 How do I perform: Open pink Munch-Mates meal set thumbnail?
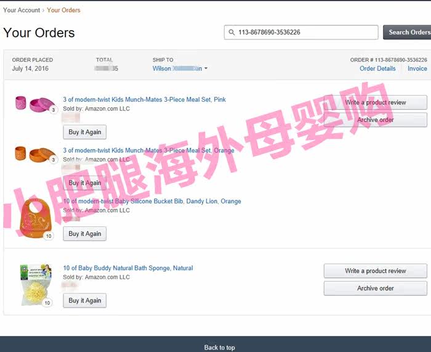36,104
